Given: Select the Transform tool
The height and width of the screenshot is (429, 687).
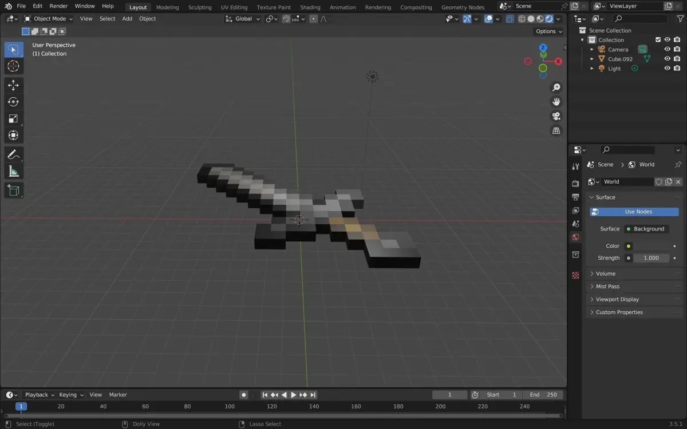Looking at the screenshot, I should coord(14,136).
